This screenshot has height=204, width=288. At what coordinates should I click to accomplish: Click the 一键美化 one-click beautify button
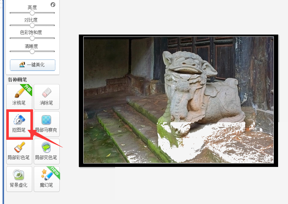coord(33,65)
